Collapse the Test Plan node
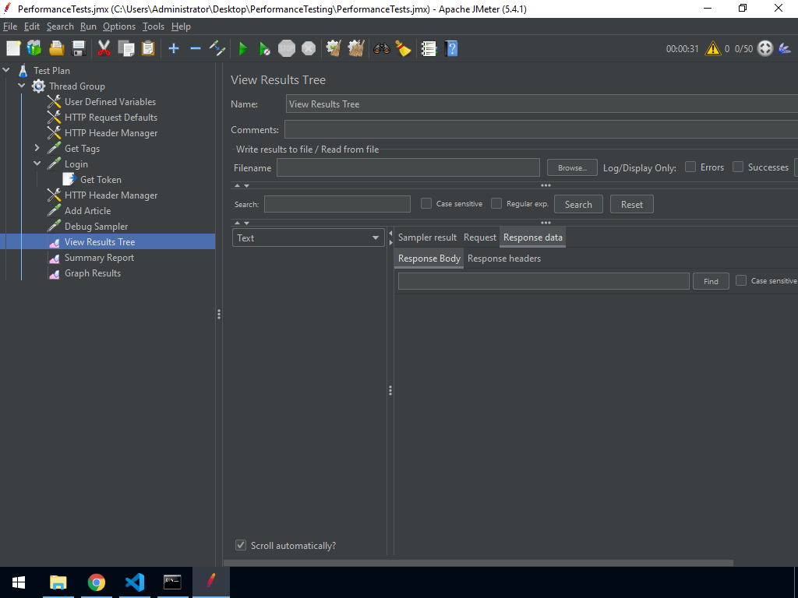 (6, 70)
